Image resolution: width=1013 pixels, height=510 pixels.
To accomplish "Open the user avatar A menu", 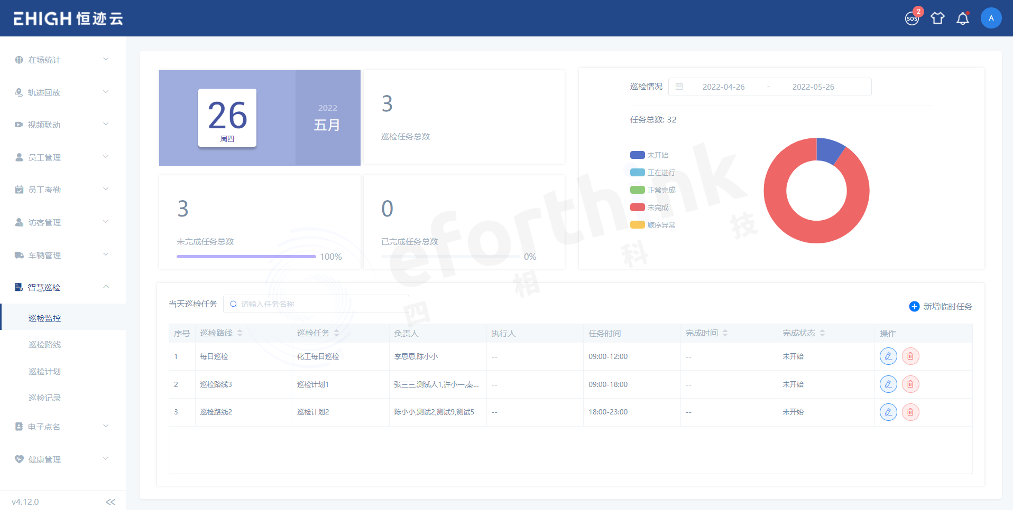I will tap(991, 17).
